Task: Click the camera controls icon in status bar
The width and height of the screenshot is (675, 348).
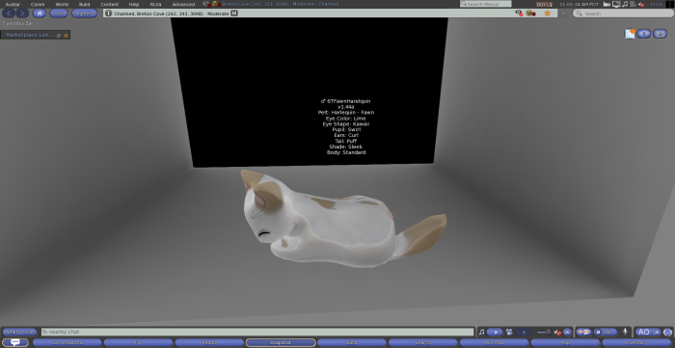Action: pyautogui.click(x=607, y=4)
